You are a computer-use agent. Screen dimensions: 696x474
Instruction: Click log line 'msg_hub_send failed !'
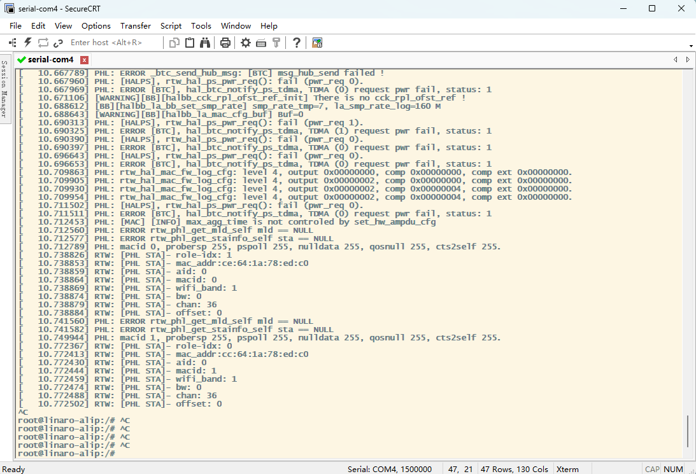[330, 73]
